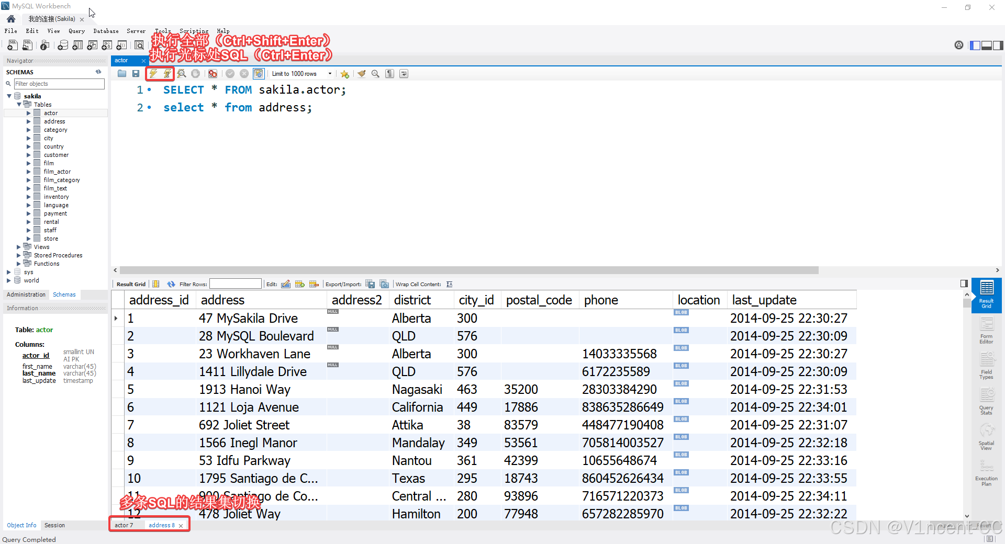Image resolution: width=1005 pixels, height=544 pixels.
Task: Open preferences gear icon at top right
Action: [958, 46]
